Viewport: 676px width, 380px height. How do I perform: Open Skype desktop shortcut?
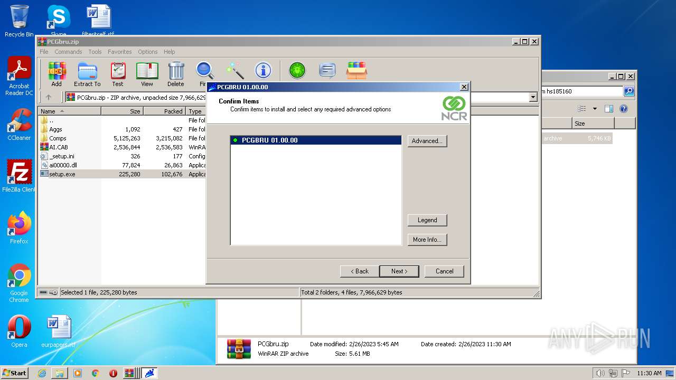(x=58, y=21)
